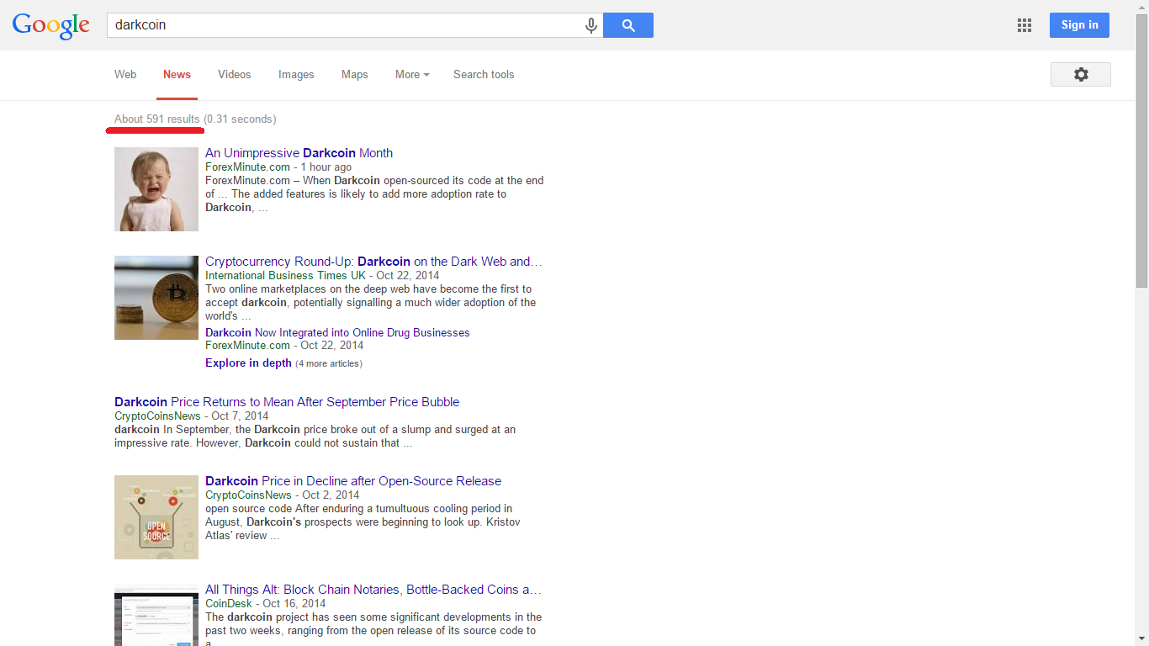
Task: Activate voice search microphone icon
Action: pyautogui.click(x=591, y=25)
